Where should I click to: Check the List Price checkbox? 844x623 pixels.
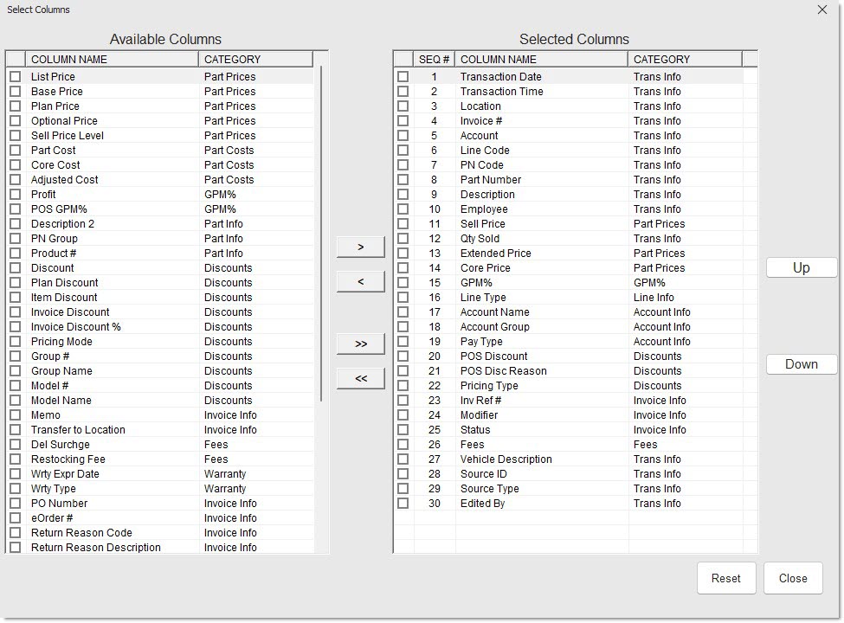[16, 77]
